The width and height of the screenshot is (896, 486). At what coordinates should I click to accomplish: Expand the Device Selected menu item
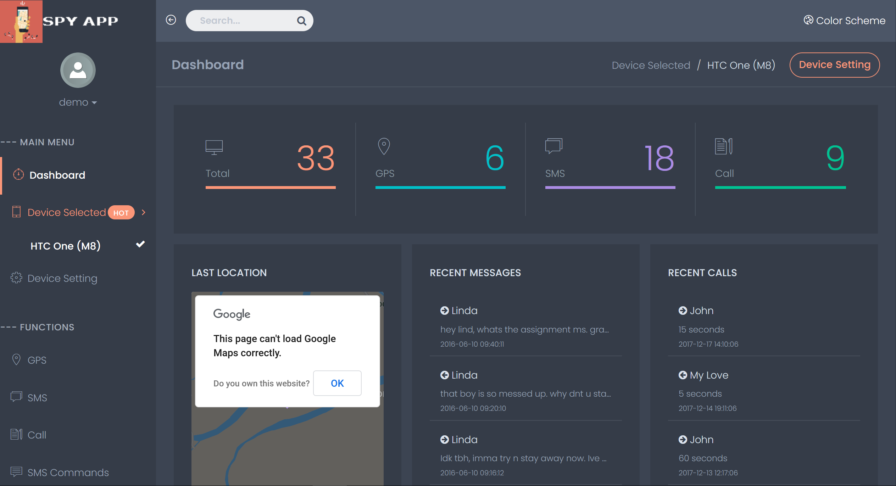[78, 212]
